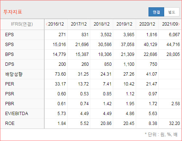Select EPS value 271

62,35
